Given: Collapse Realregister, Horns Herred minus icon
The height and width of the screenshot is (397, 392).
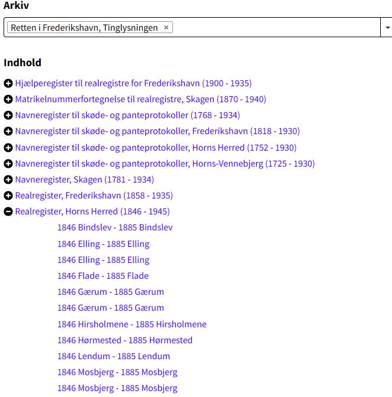Looking at the screenshot, I should click(8, 211).
